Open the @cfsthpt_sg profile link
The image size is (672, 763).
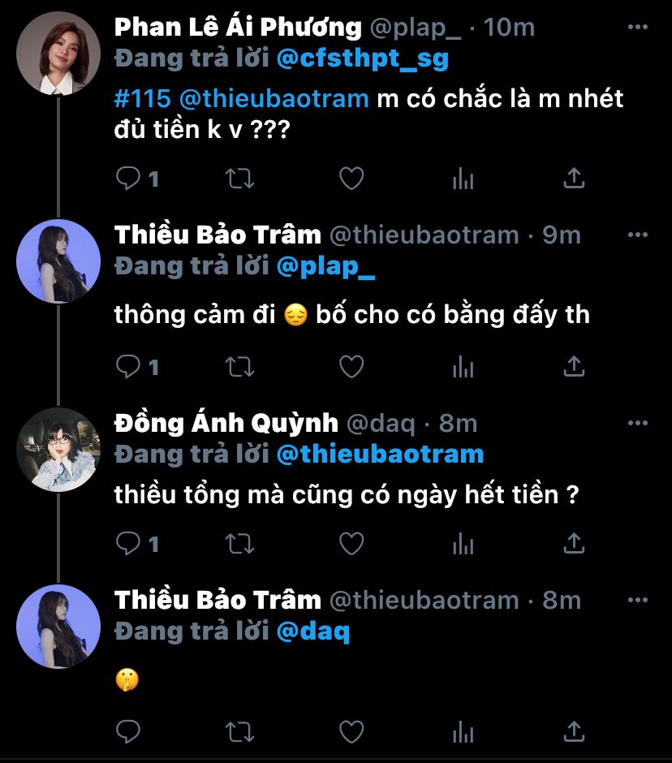tap(363, 59)
